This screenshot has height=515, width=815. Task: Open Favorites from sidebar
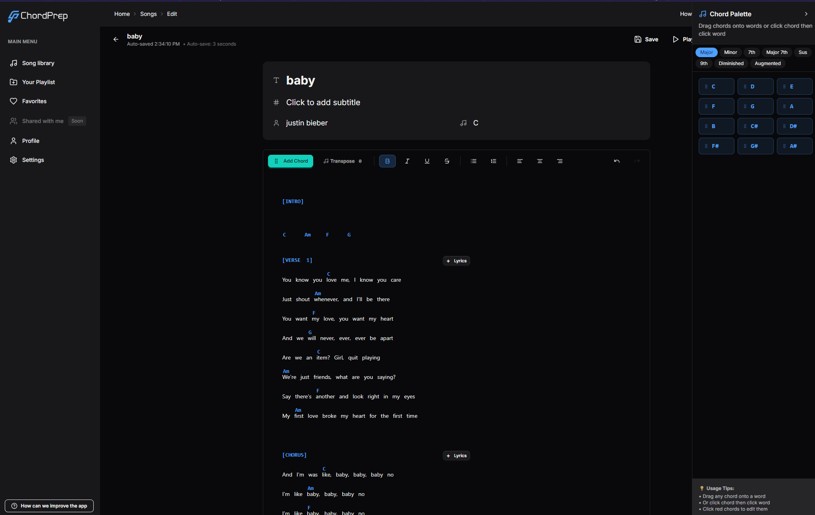point(34,101)
